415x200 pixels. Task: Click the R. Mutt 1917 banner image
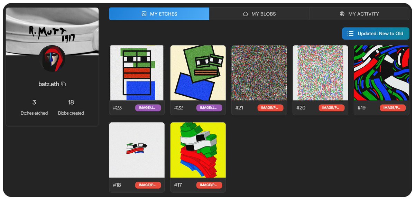[x=52, y=31]
